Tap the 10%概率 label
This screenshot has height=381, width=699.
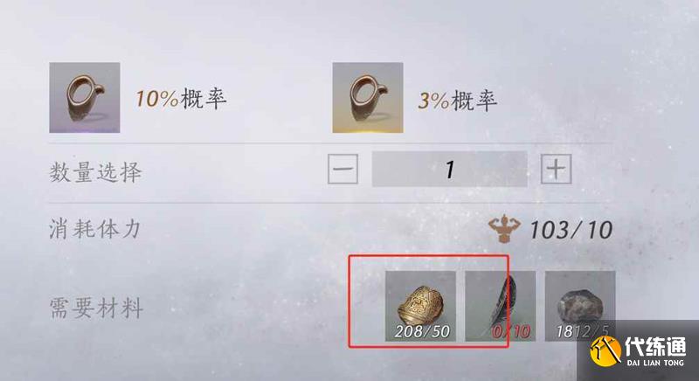(x=181, y=99)
